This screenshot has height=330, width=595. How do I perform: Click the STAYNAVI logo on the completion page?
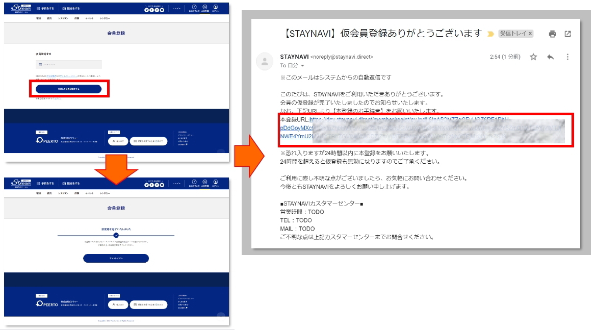(x=21, y=184)
